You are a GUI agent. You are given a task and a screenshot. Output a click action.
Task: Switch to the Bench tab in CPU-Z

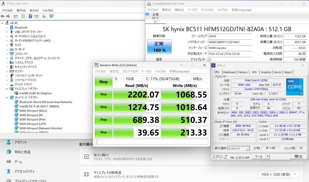click(x=277, y=72)
